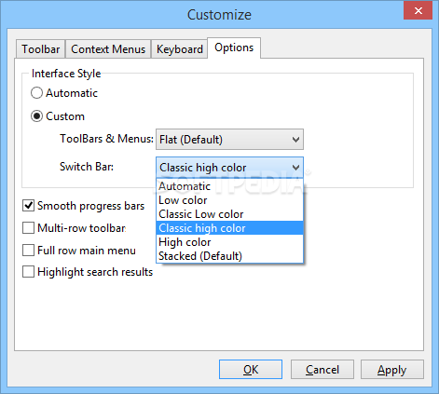
Task: Open the Context Menus tab
Action: tap(108, 49)
